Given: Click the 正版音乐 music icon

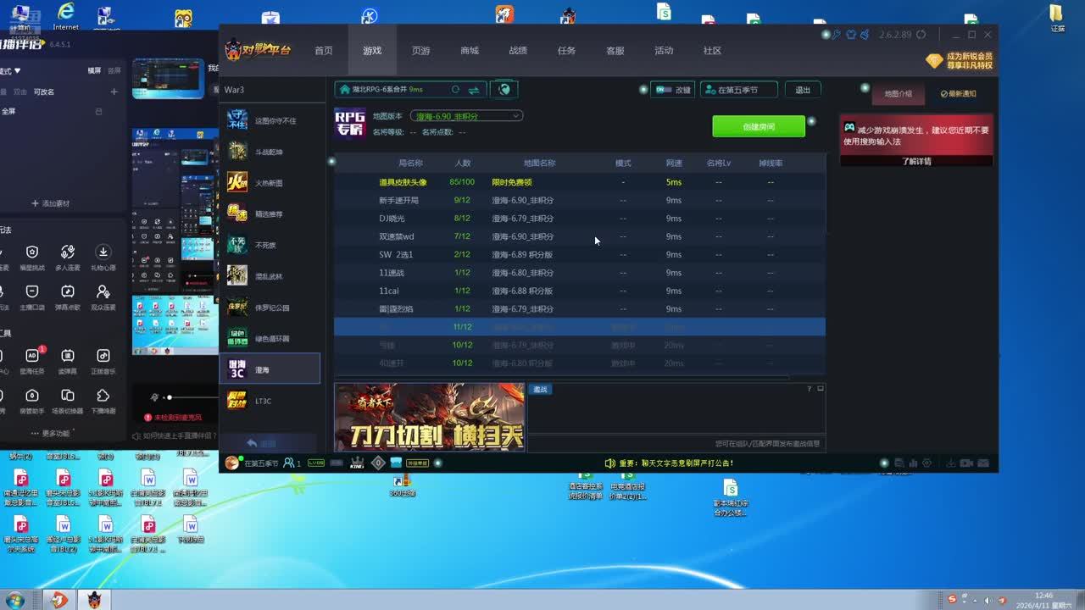Looking at the screenshot, I should [x=103, y=360].
